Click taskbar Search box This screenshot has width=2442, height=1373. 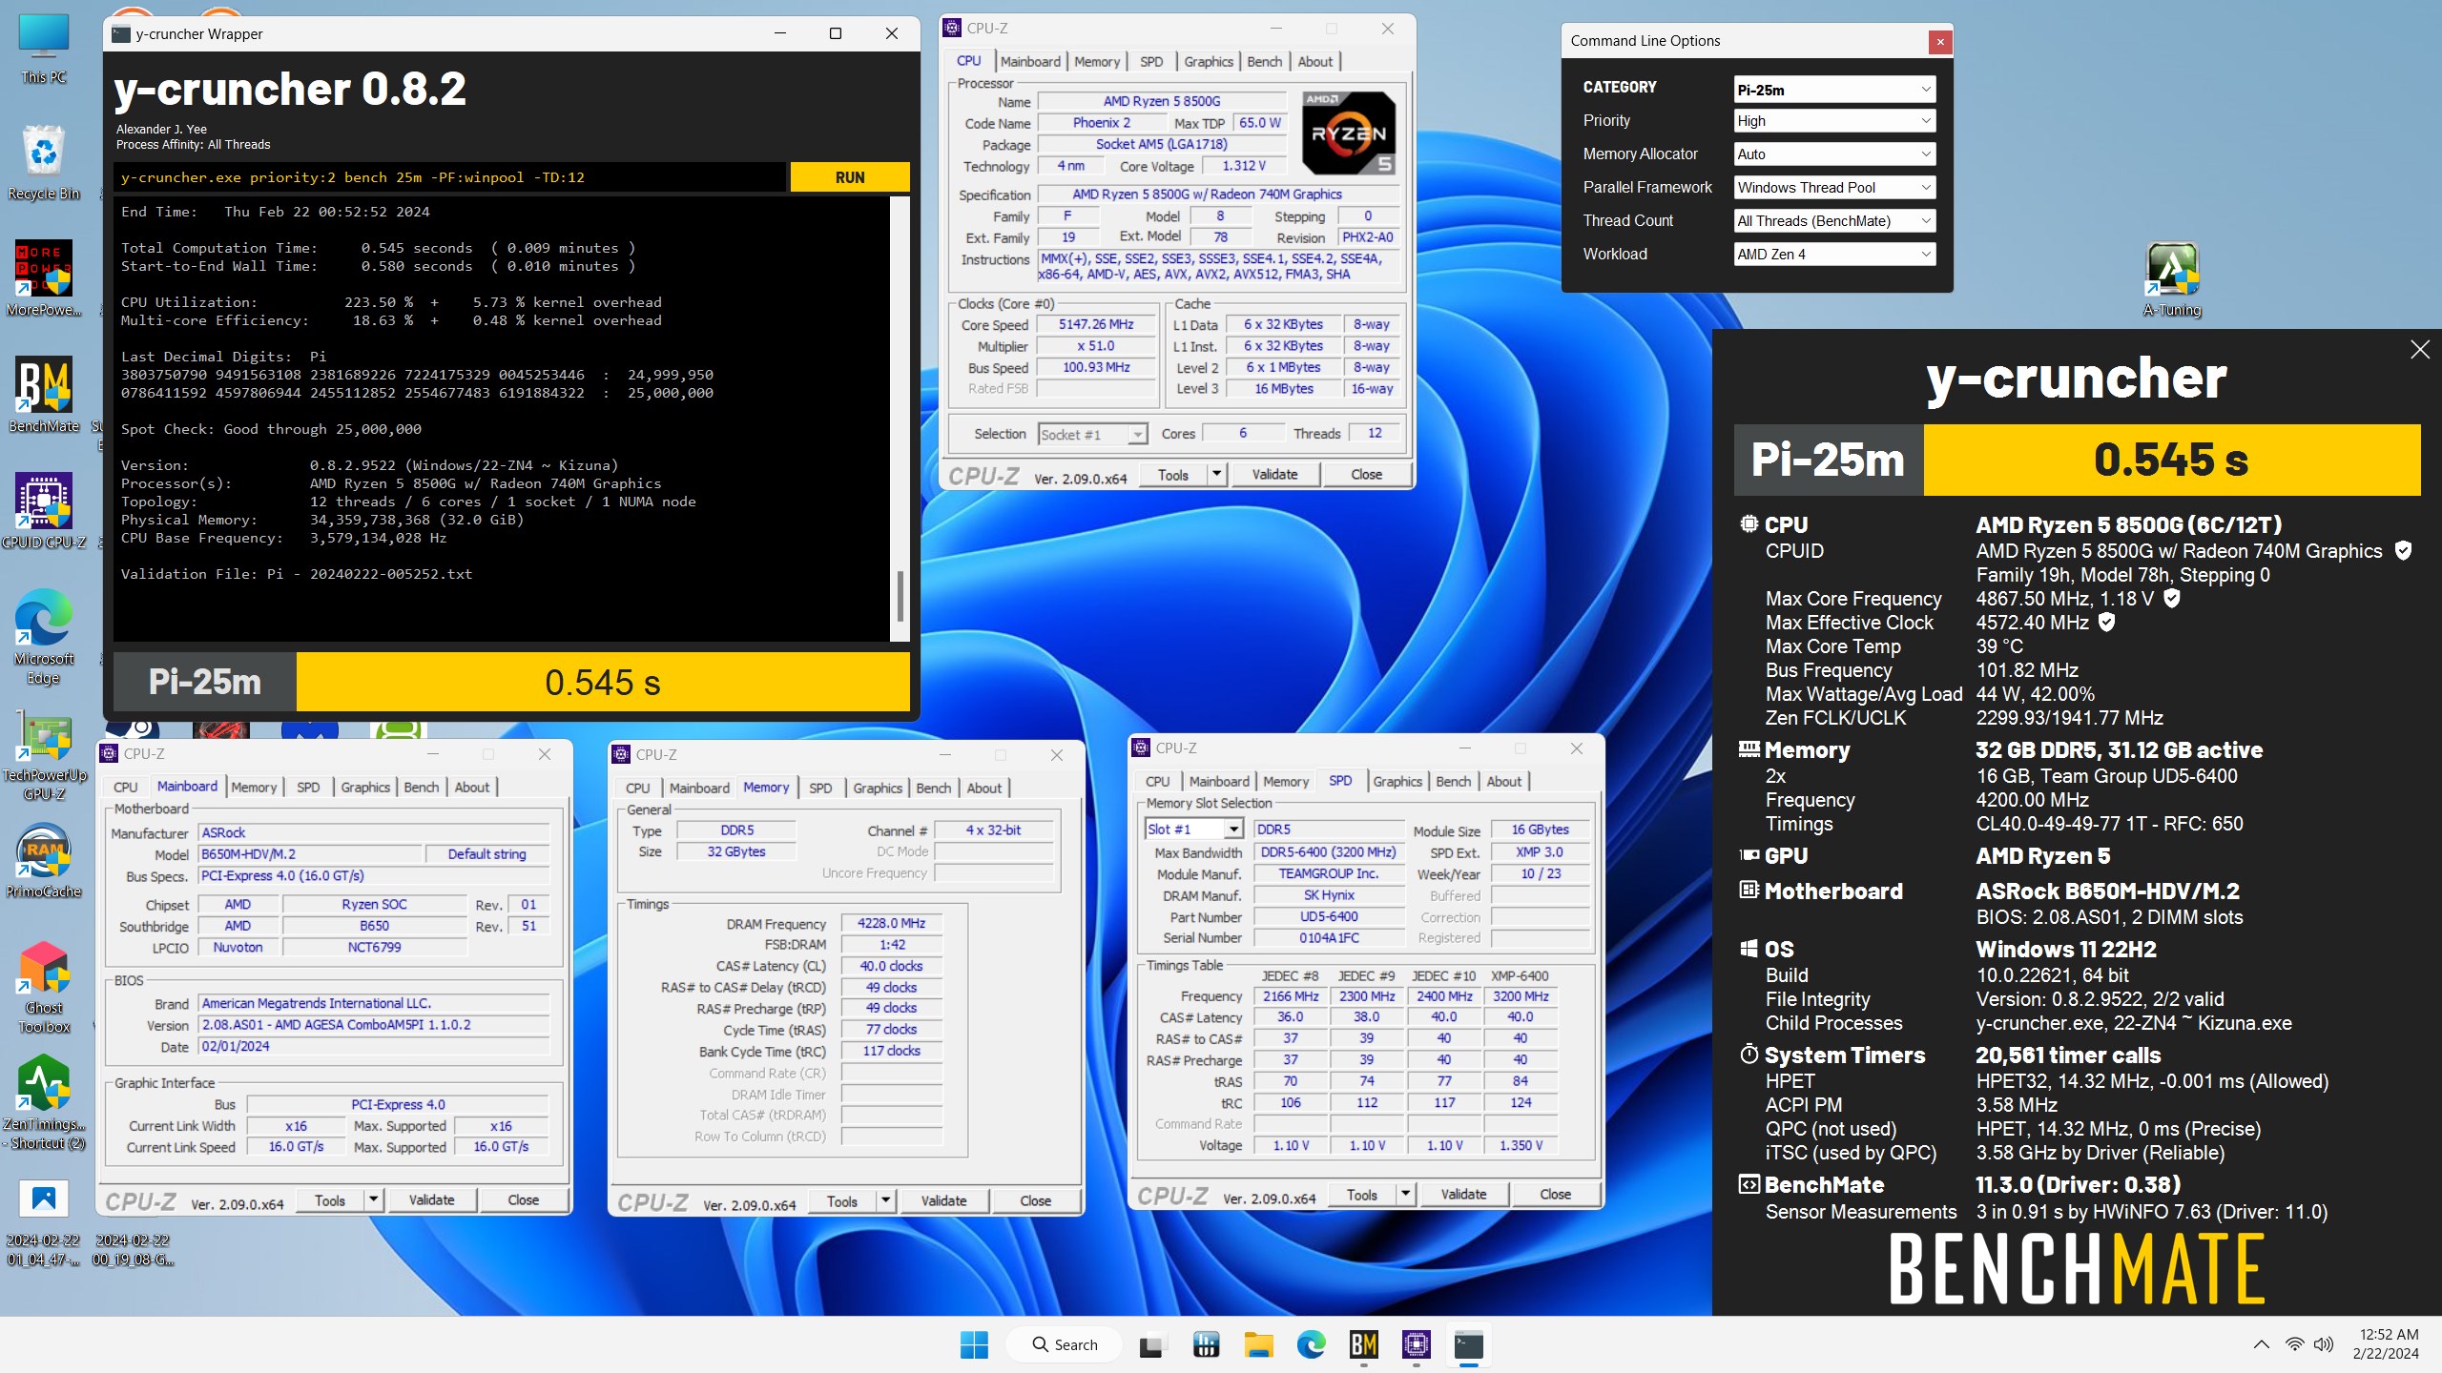coord(1065,1344)
